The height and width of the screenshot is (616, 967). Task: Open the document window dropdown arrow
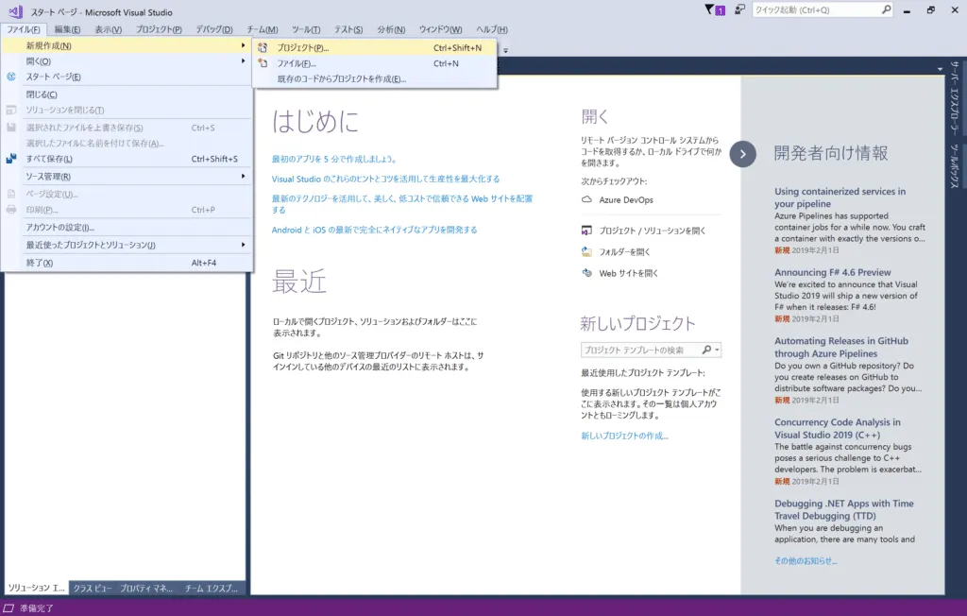tap(940, 69)
